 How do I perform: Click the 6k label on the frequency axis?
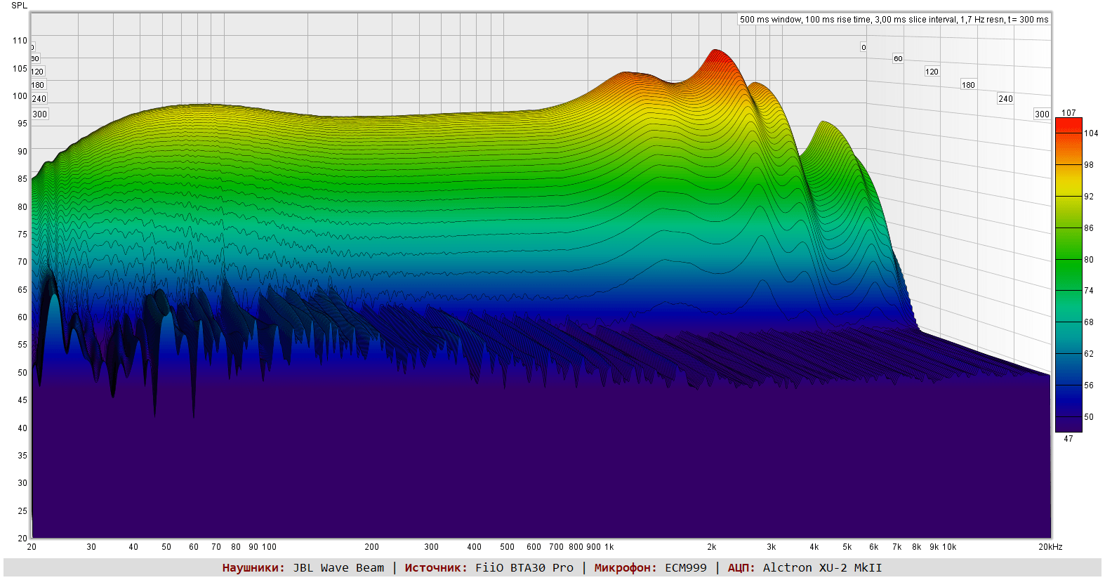click(874, 547)
